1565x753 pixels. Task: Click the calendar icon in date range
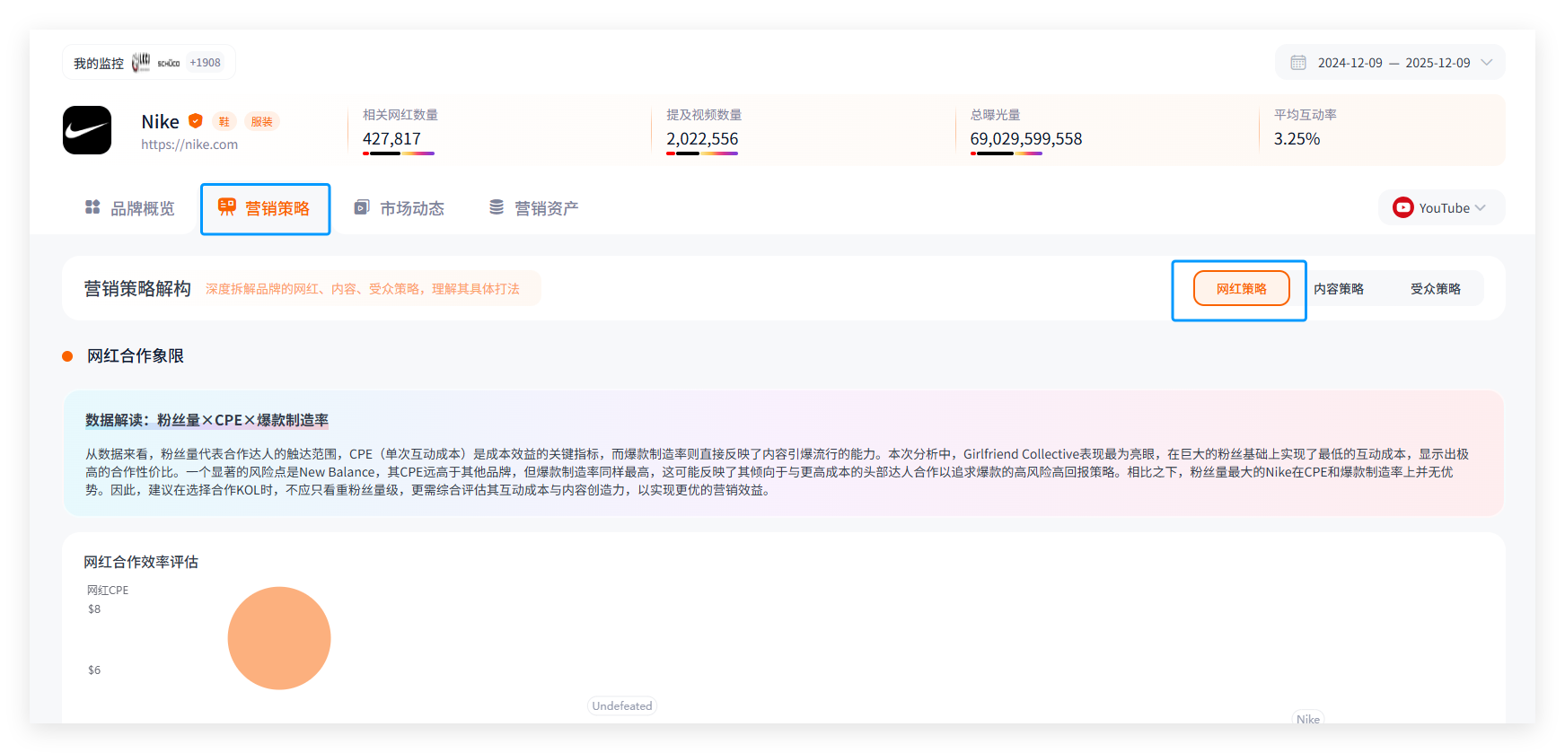click(x=1297, y=63)
